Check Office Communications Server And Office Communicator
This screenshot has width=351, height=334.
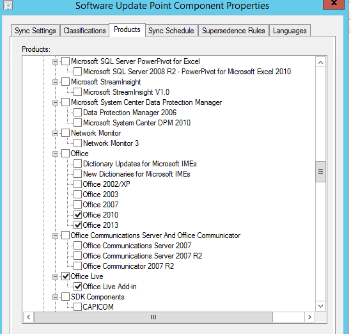(65, 235)
